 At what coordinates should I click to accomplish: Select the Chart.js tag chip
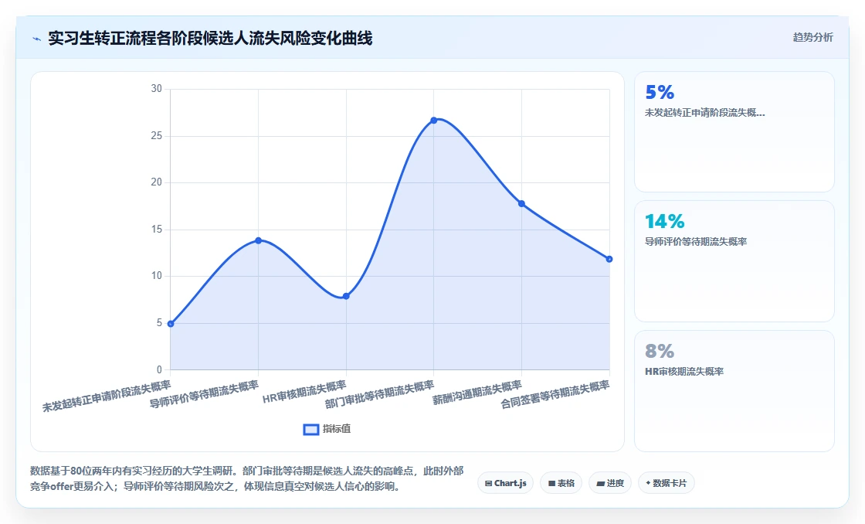[x=505, y=483]
